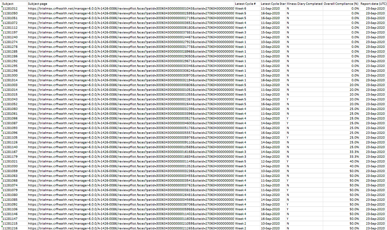The height and width of the screenshot is (230, 387).
Task: Select the illness diary Y cell for 11281021
Action: click(x=287, y=161)
